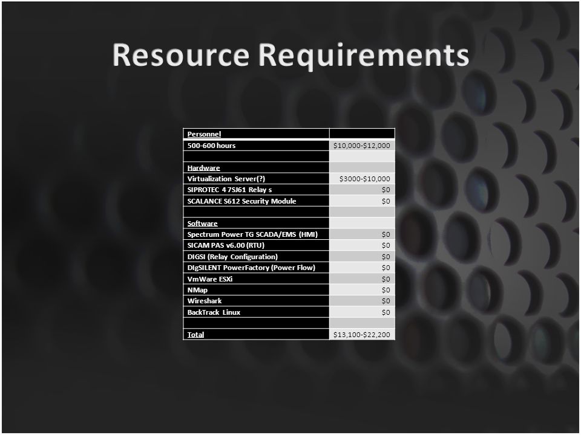Select the Personnel header cell
The width and height of the screenshot is (581, 435).
256,134
